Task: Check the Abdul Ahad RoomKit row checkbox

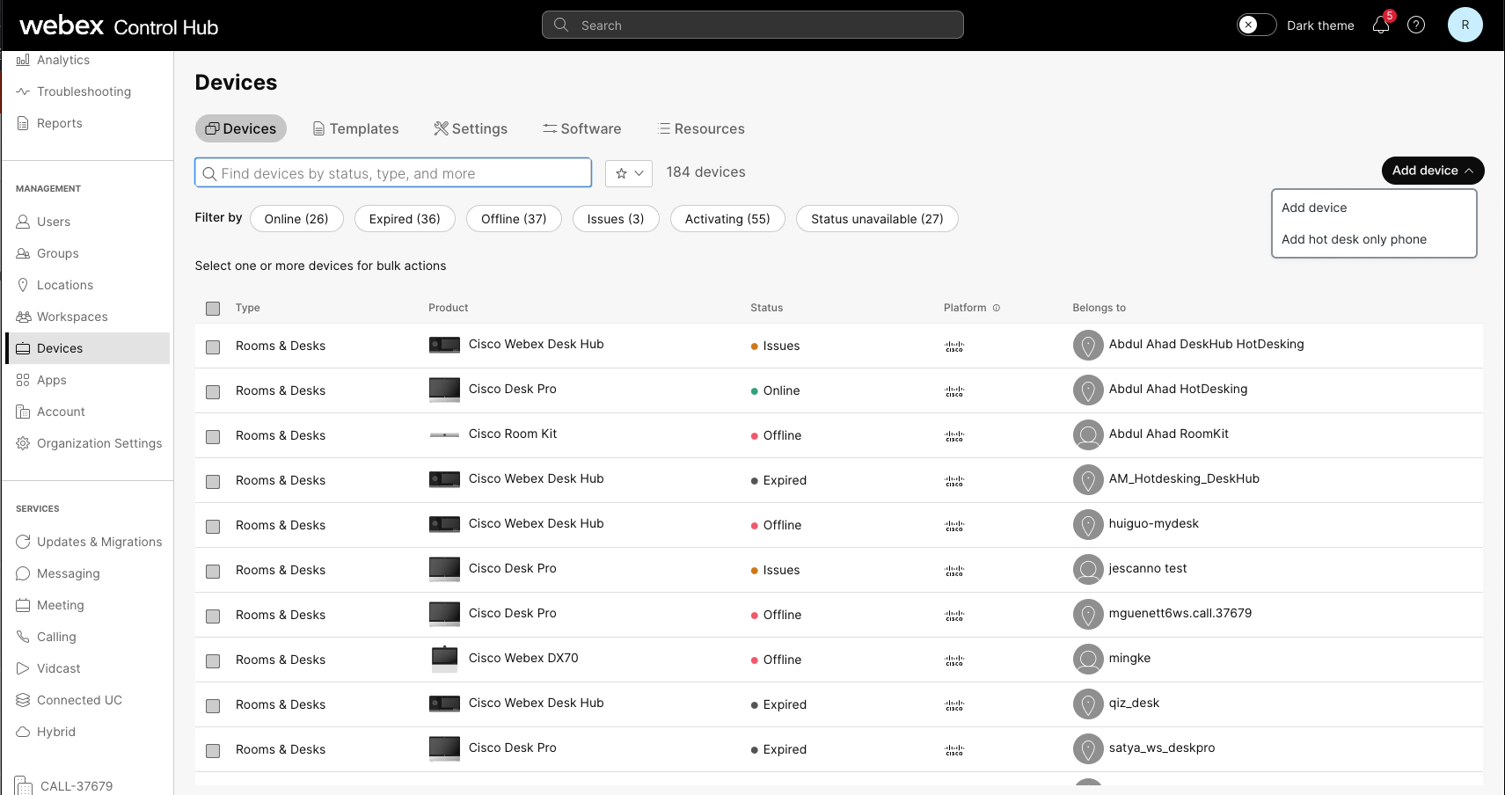Action: click(x=213, y=437)
